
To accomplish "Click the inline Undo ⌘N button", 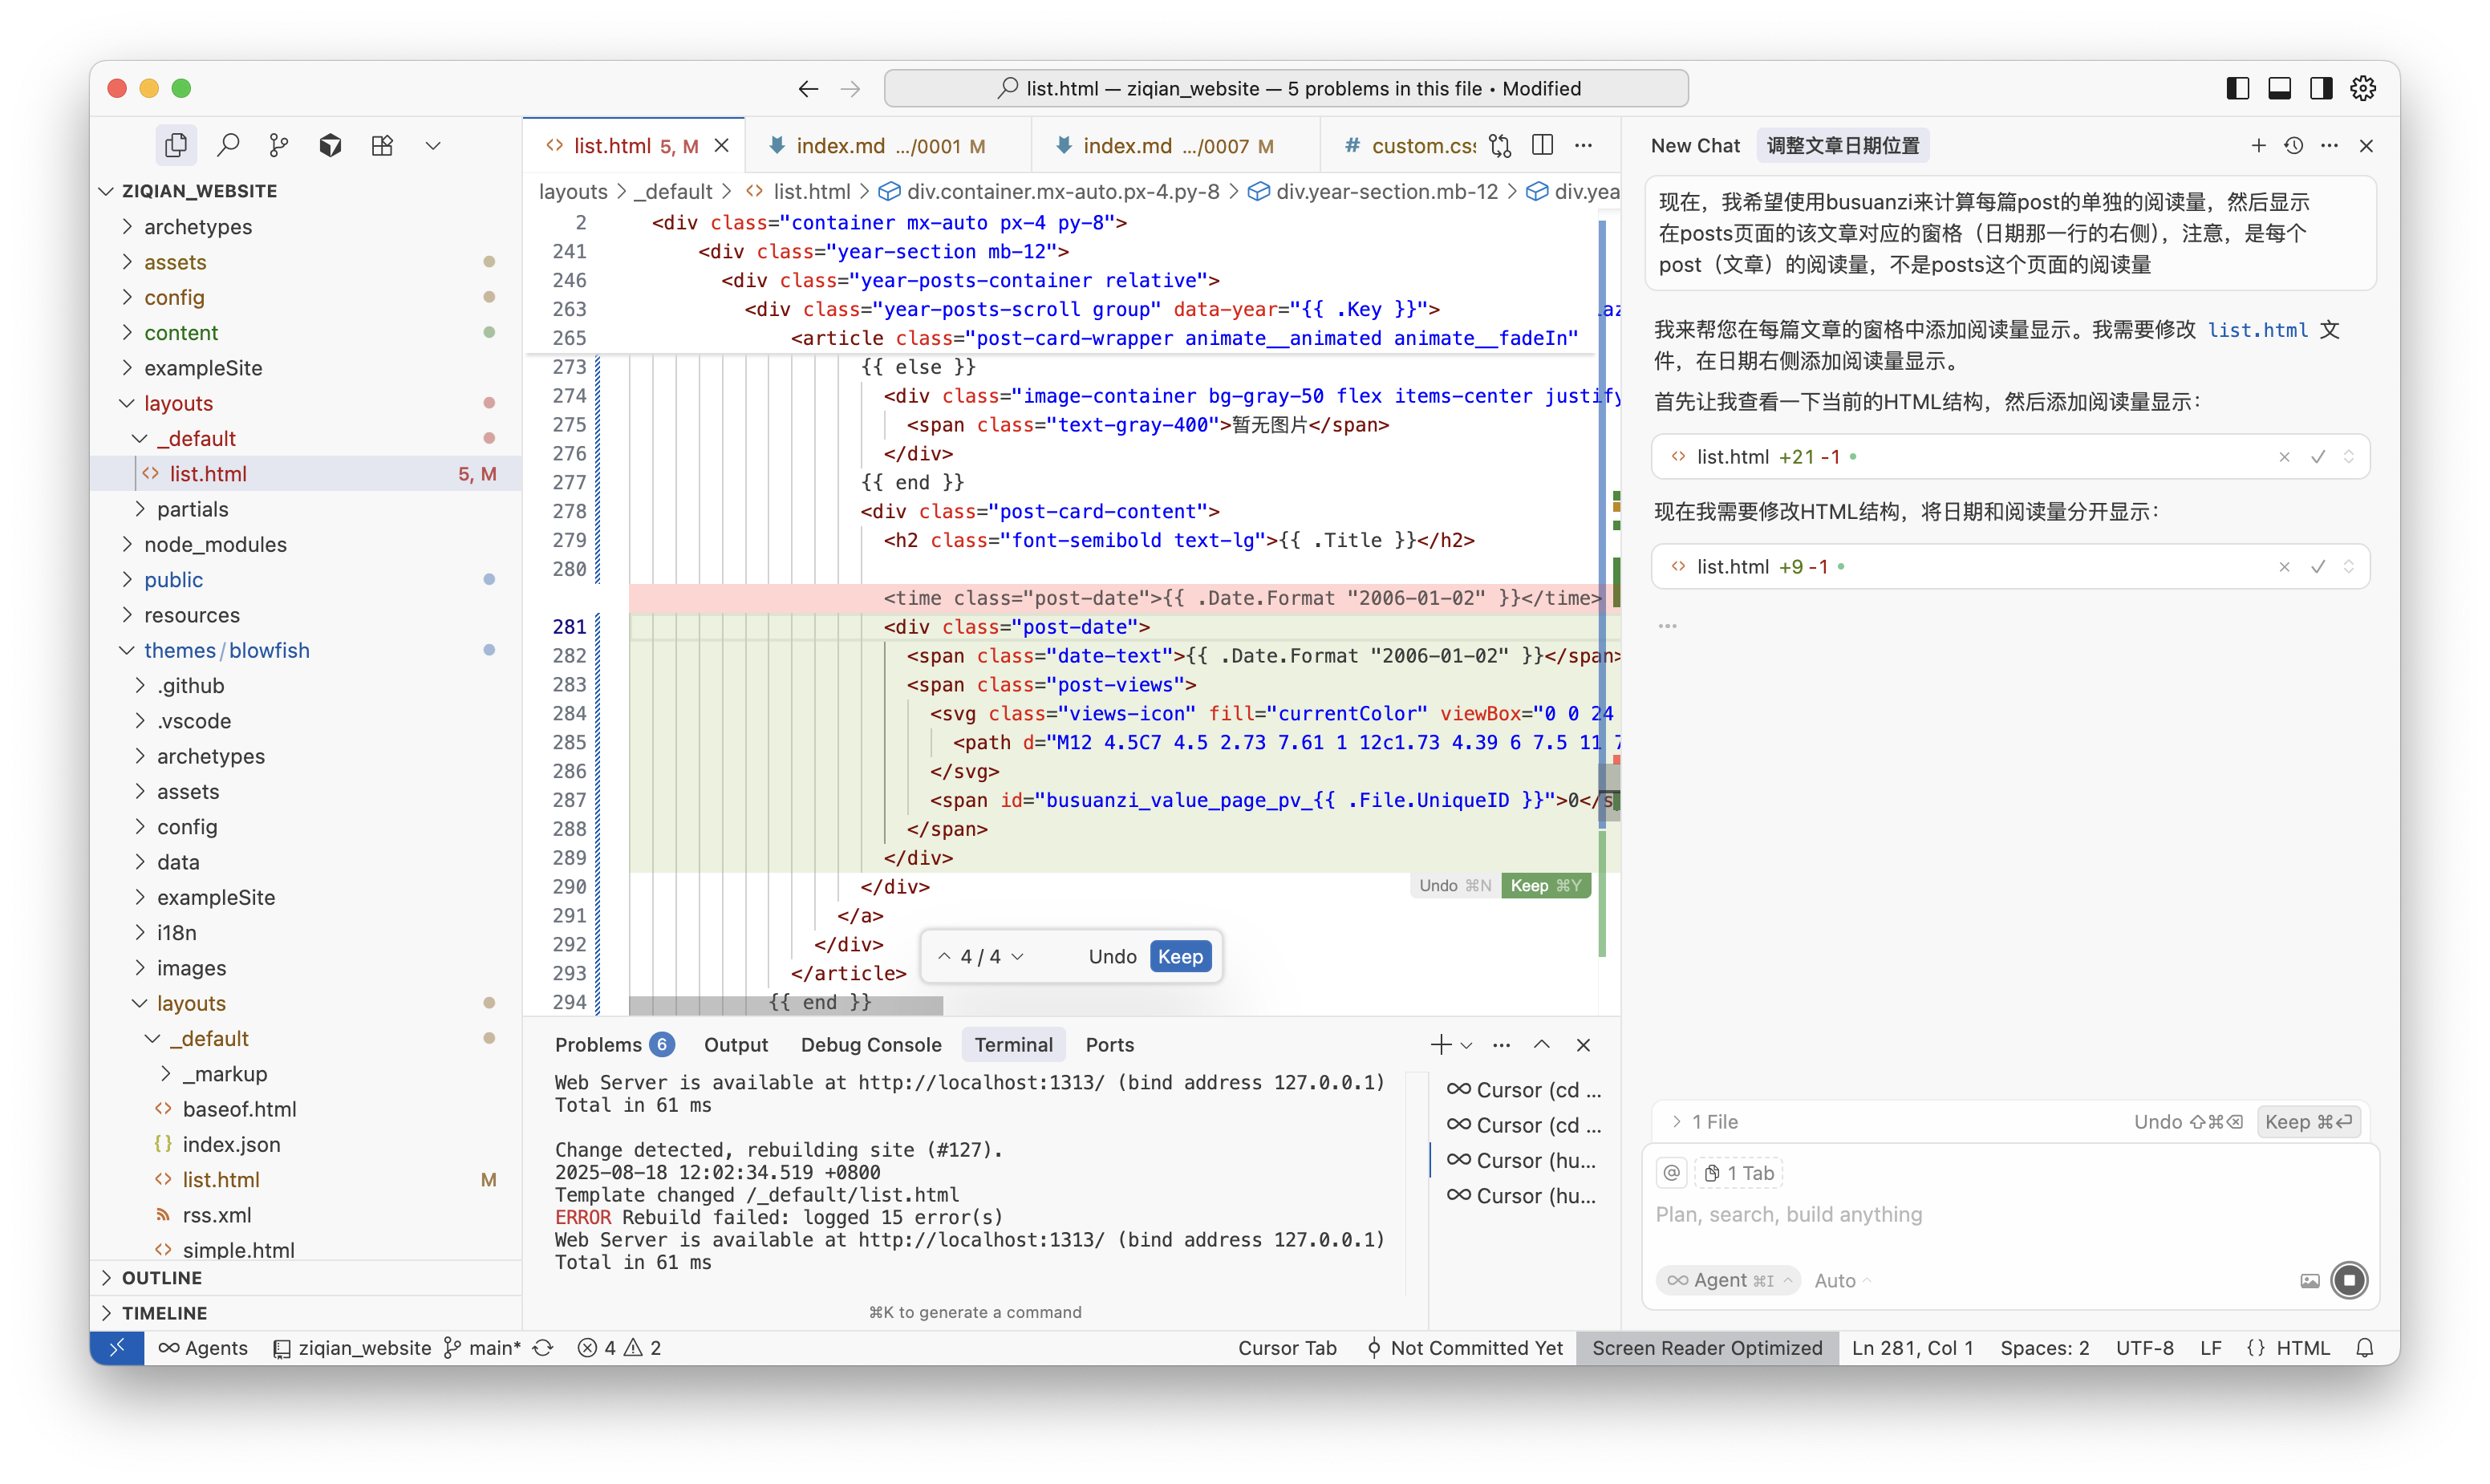I will (1455, 886).
